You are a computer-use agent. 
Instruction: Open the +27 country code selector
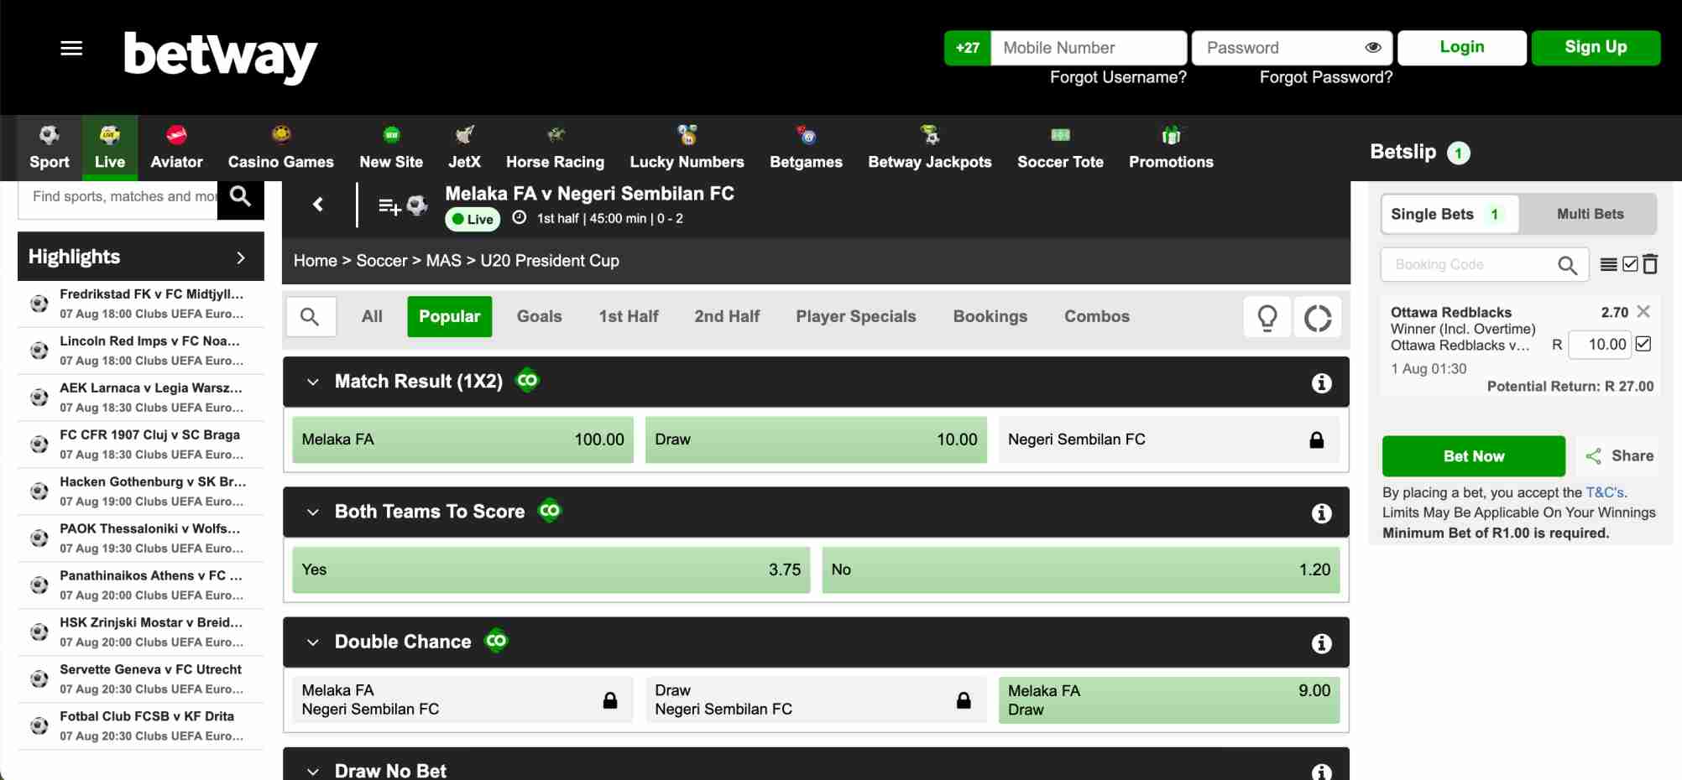coord(968,48)
